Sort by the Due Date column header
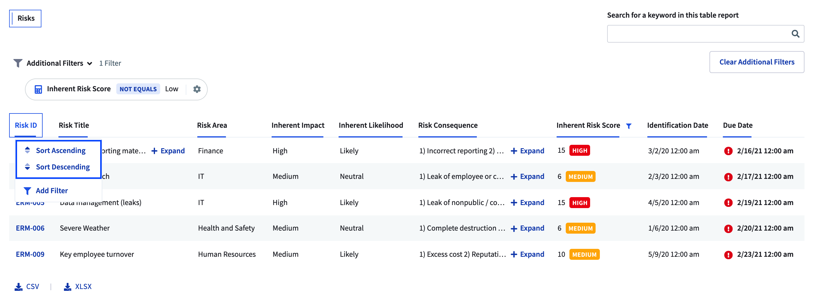 (737, 125)
